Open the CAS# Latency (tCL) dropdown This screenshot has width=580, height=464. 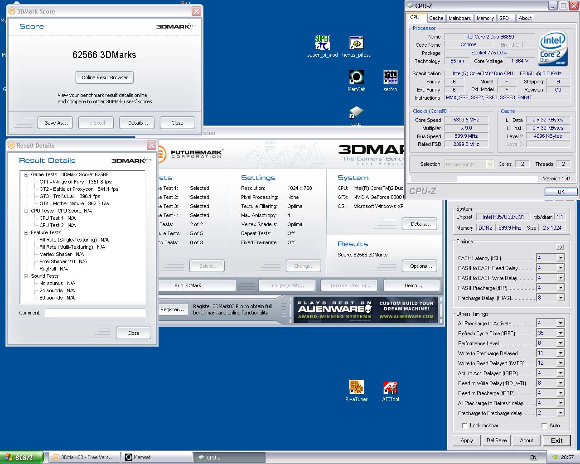coord(561,258)
